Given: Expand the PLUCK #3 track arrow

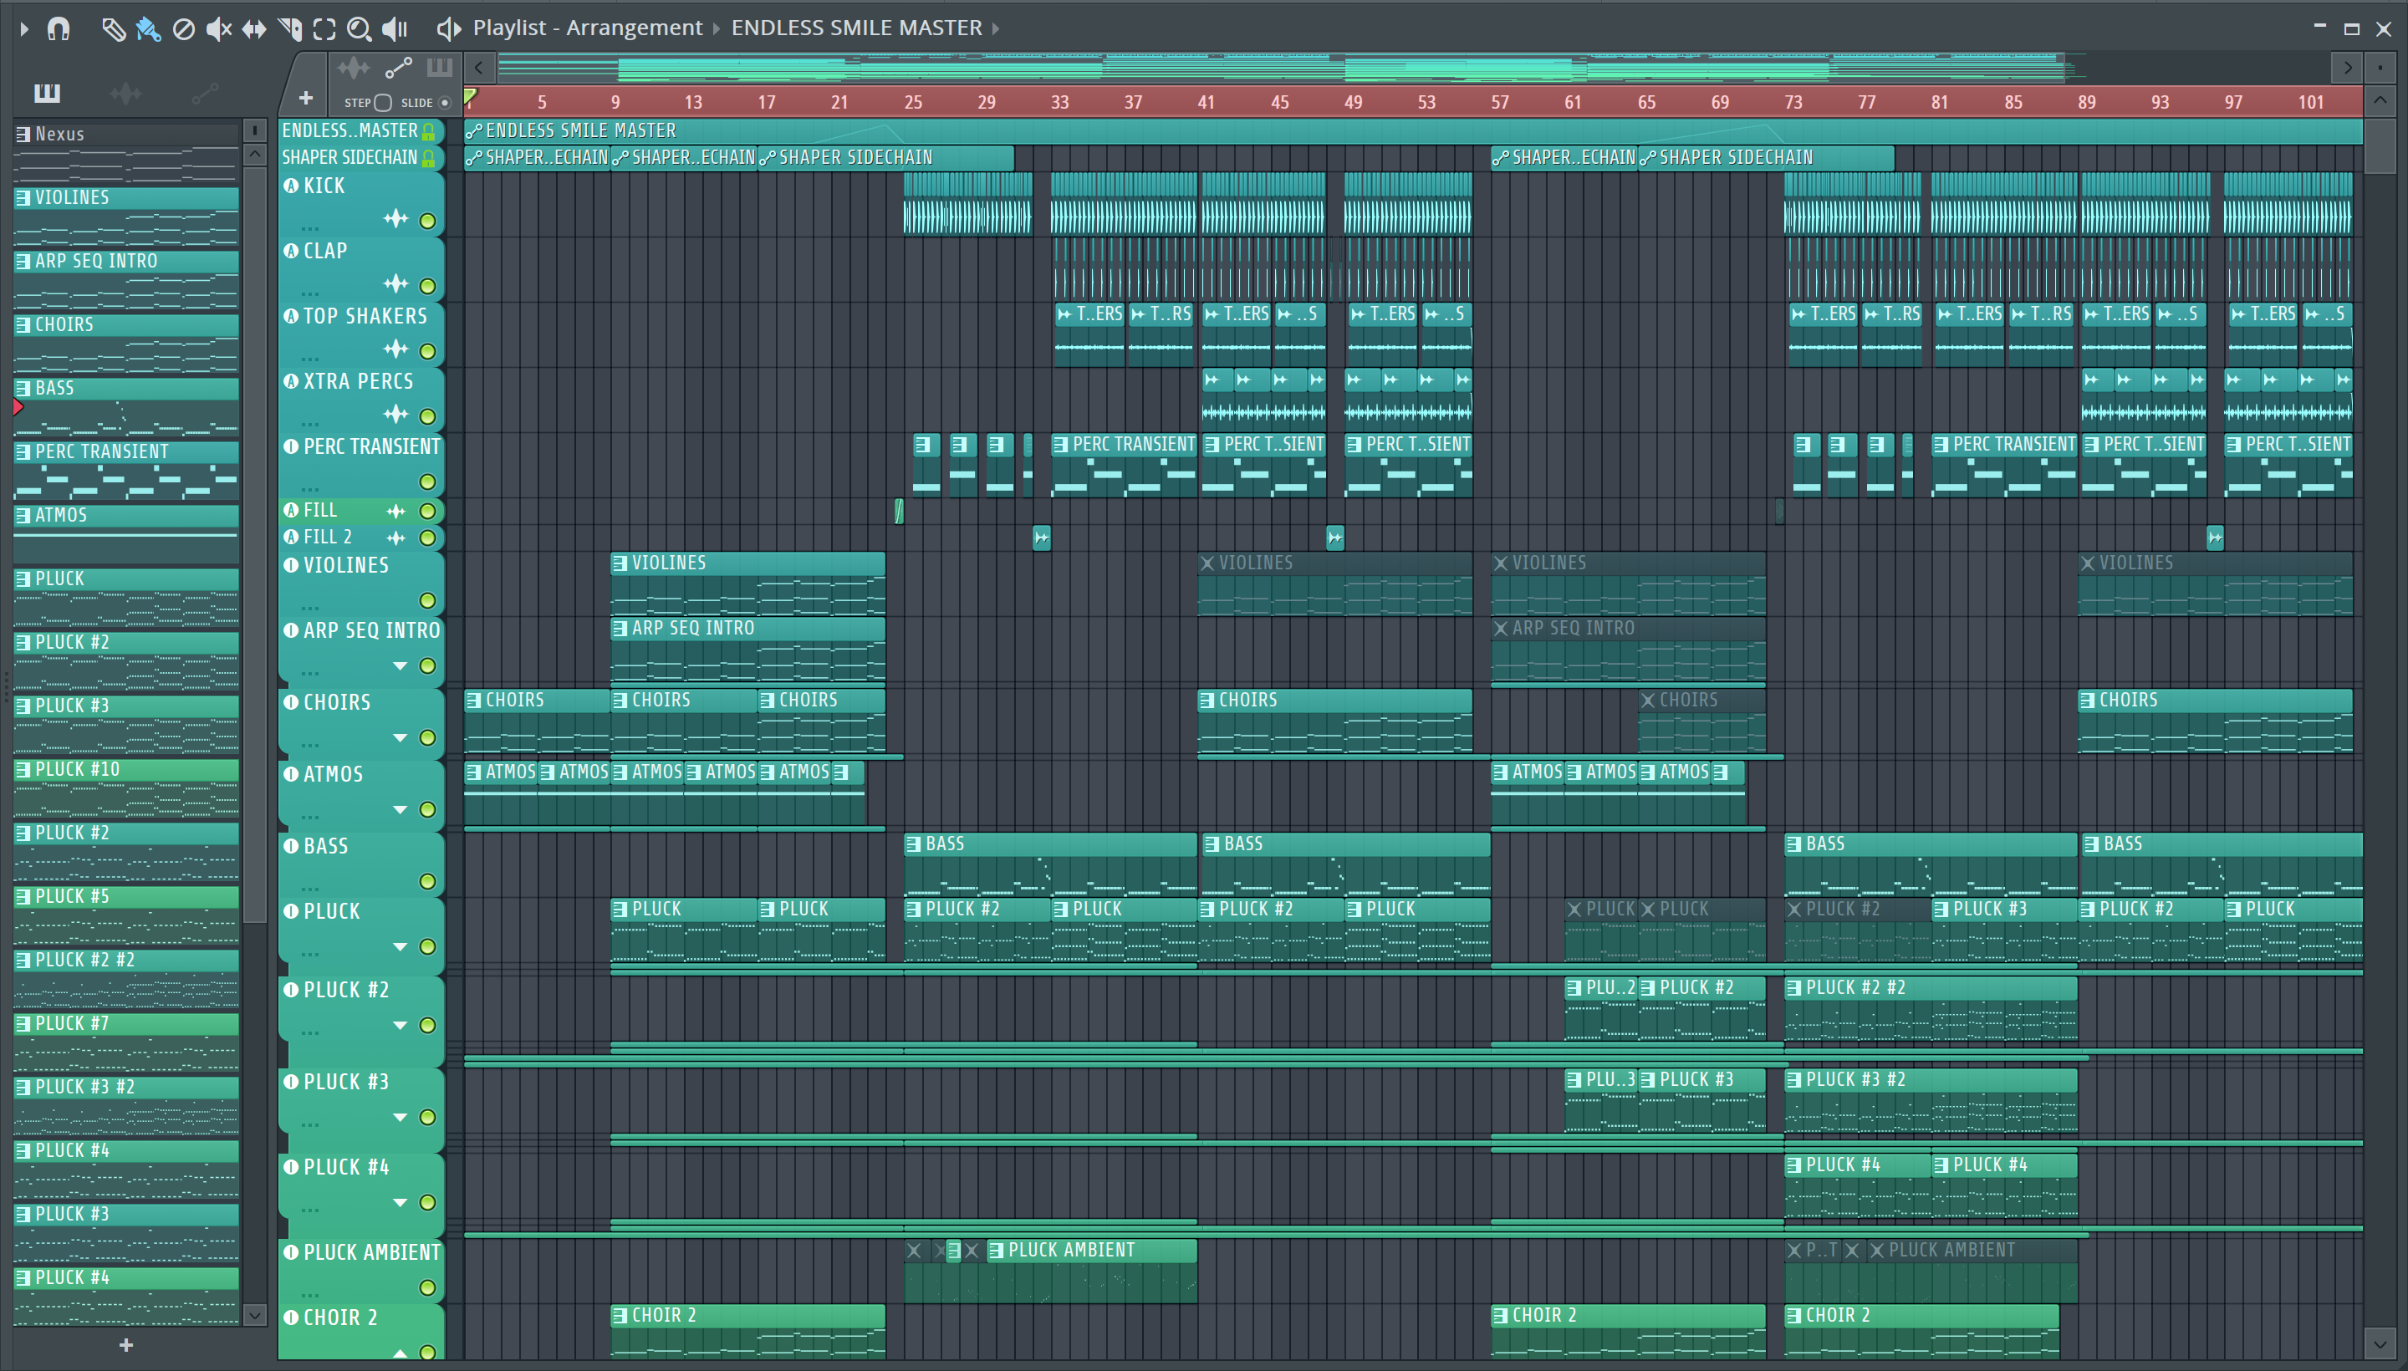Looking at the screenshot, I should (400, 1118).
